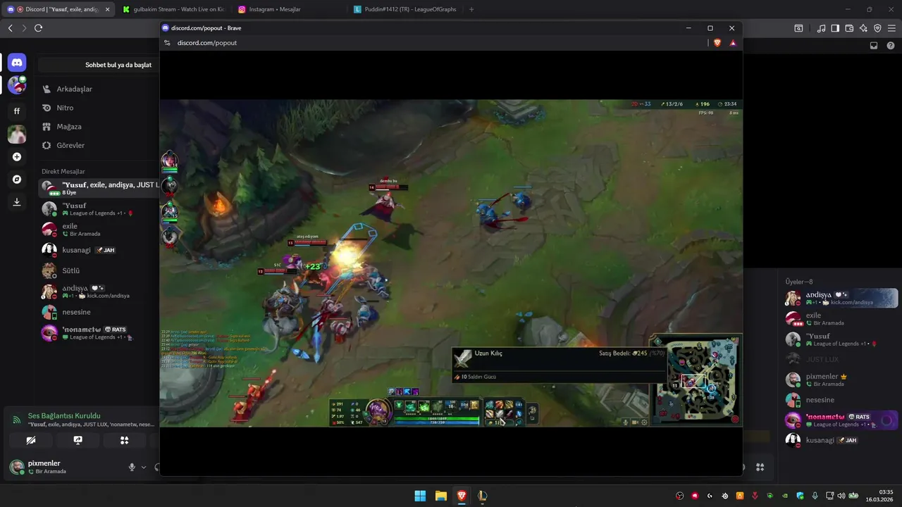
Task: Switch to gulbakim Stream Kick tab
Action: click(173, 9)
